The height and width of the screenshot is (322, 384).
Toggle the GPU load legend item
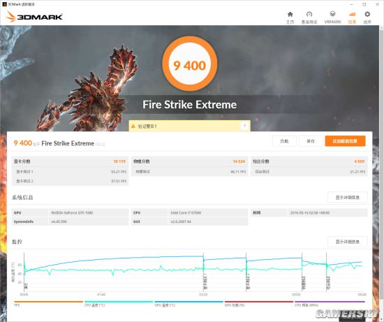pos(259,303)
